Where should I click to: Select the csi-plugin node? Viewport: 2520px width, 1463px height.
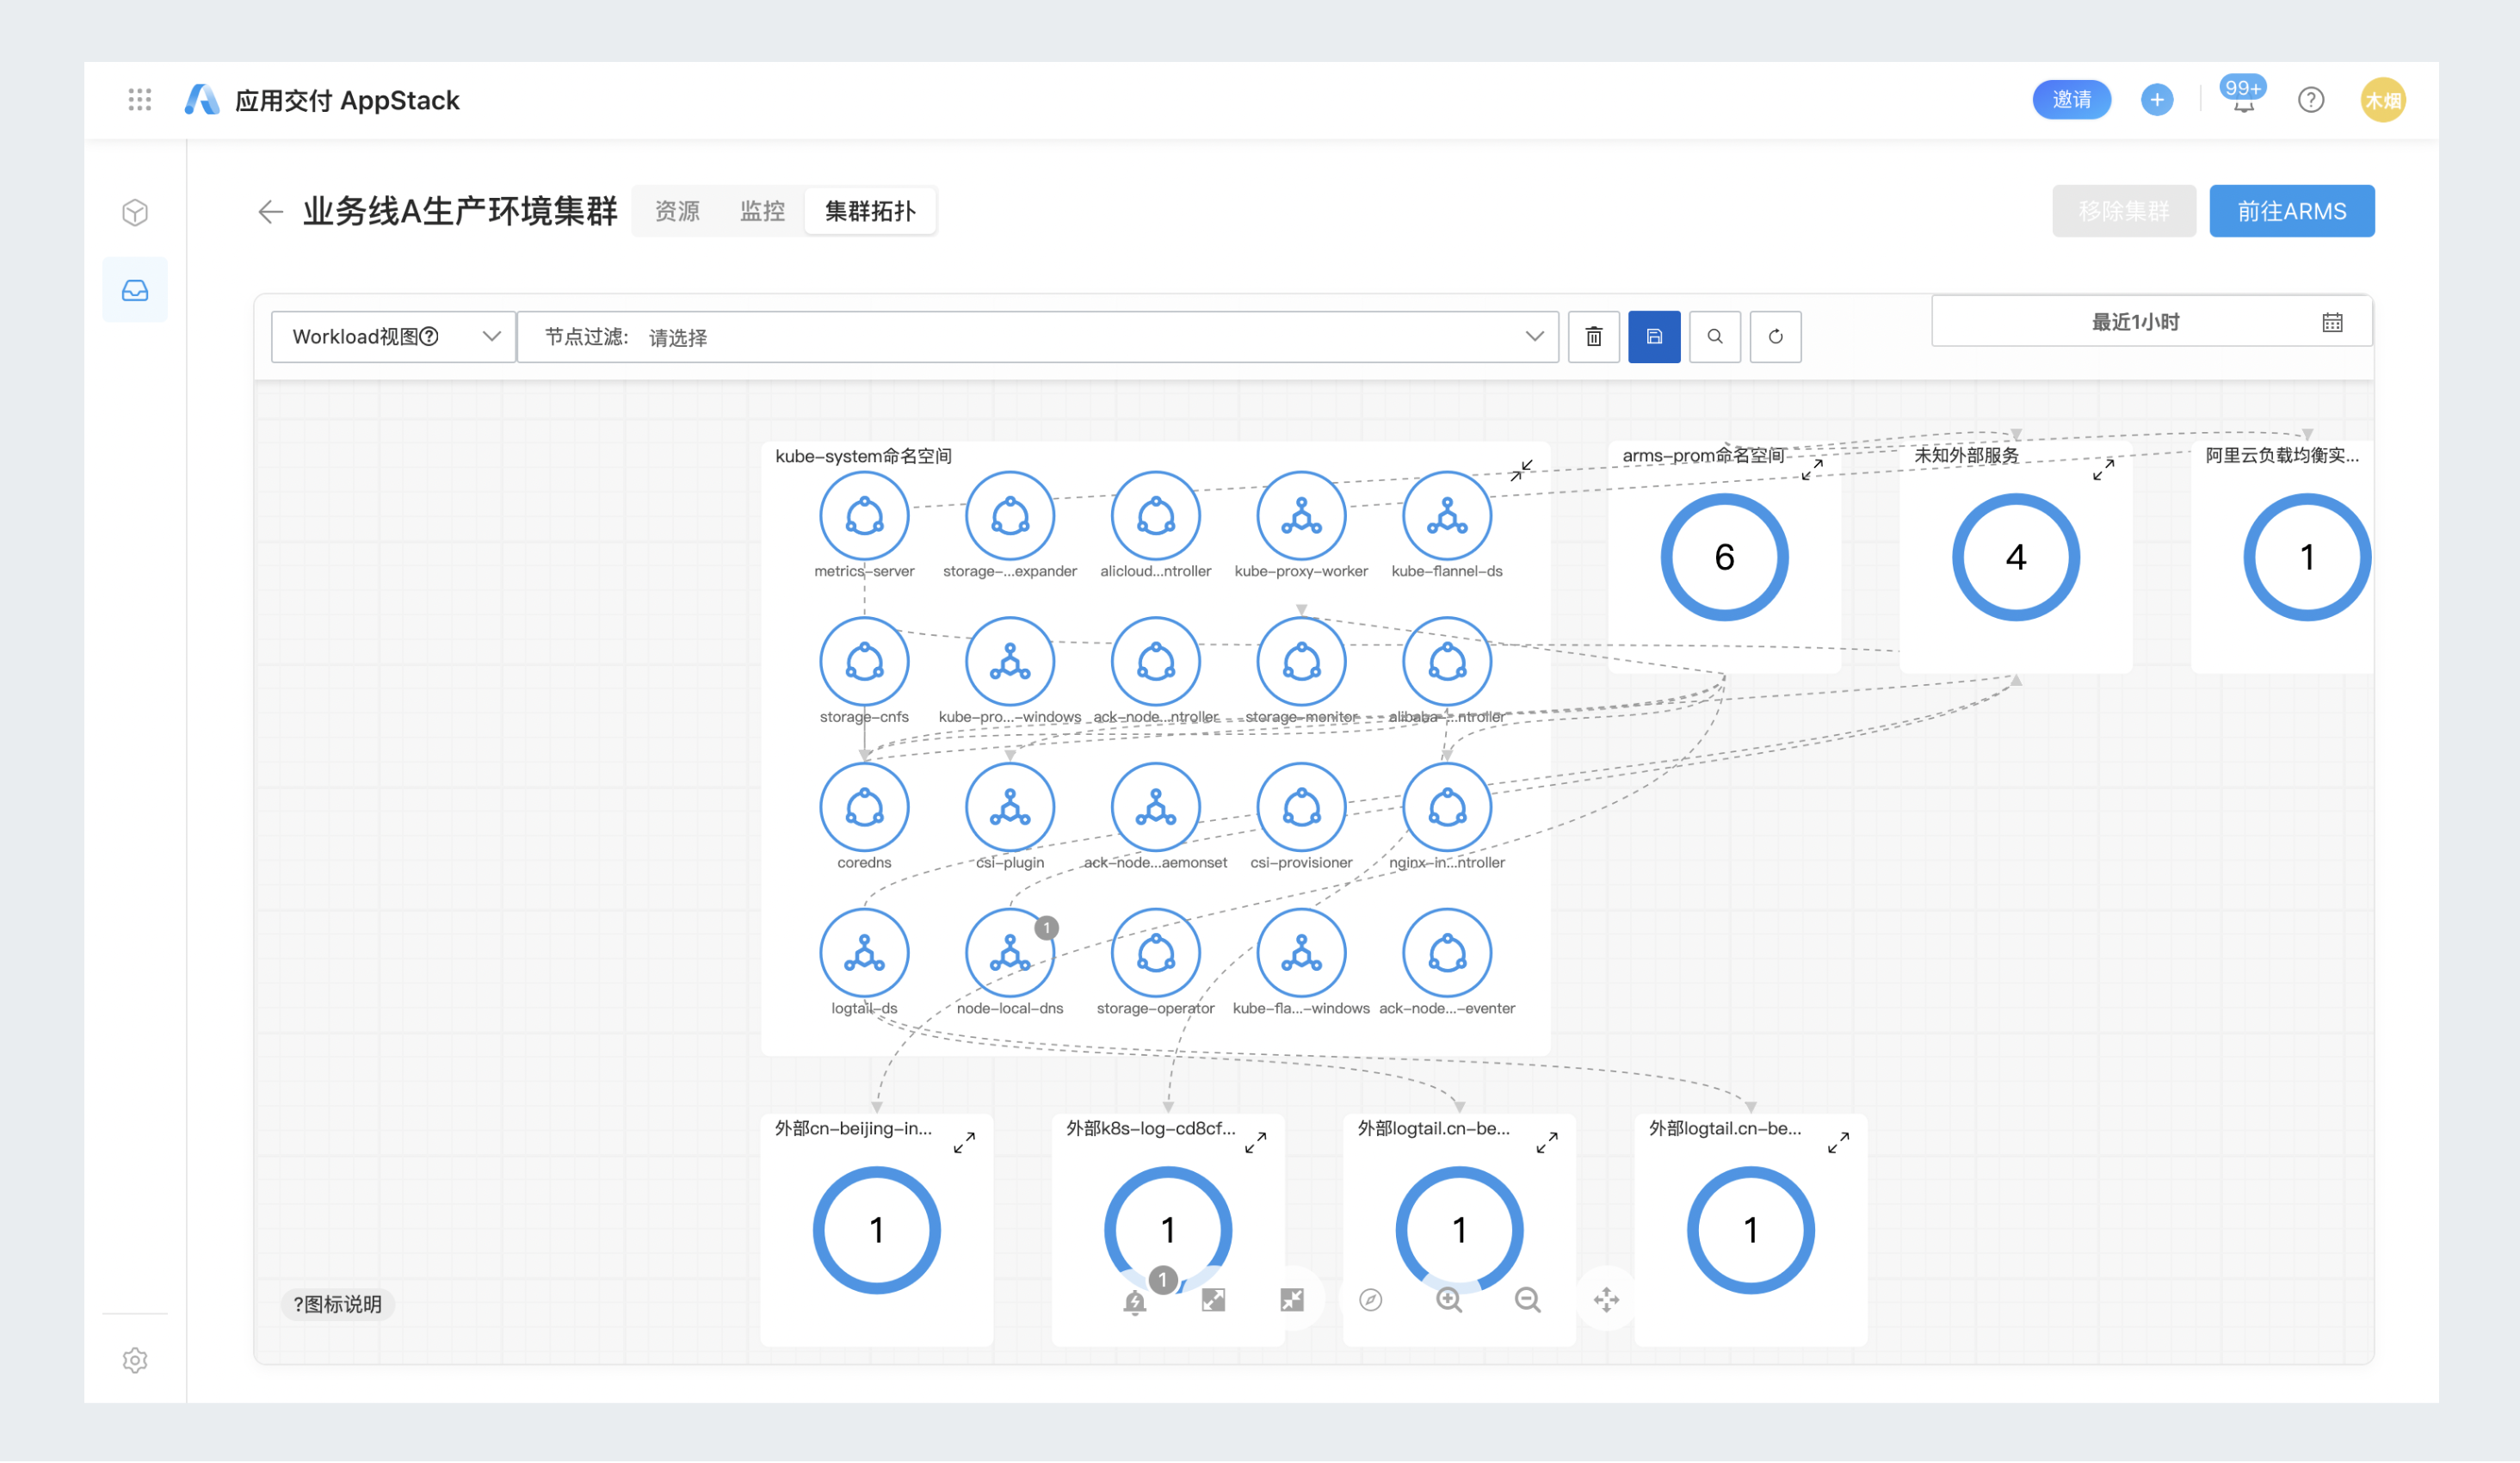click(x=1010, y=808)
